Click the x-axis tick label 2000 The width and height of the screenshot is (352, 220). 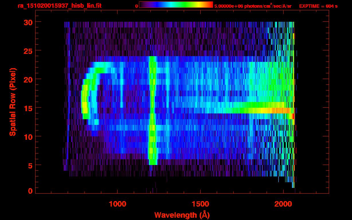click(283, 204)
